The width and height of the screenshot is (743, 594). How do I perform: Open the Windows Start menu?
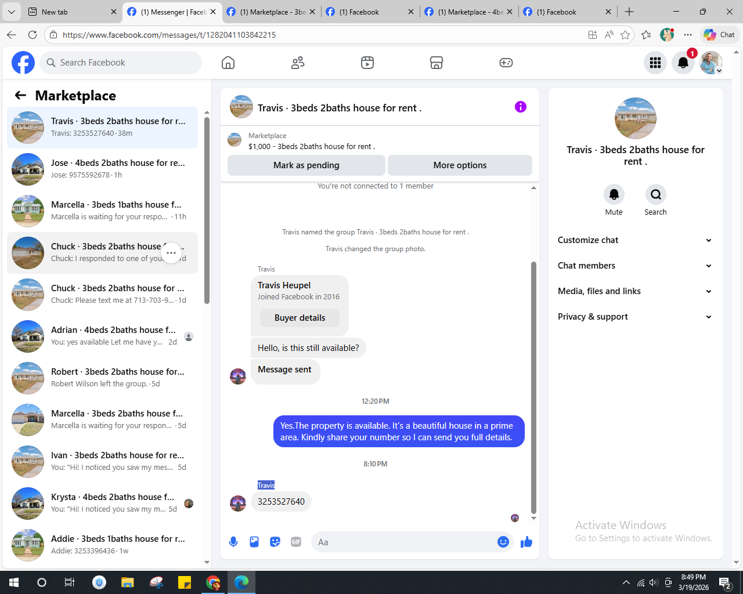(x=14, y=582)
